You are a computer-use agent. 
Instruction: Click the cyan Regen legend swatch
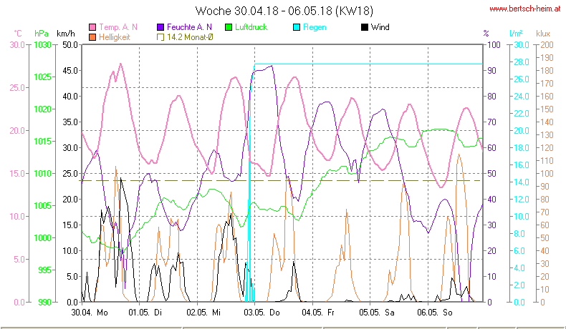point(297,27)
